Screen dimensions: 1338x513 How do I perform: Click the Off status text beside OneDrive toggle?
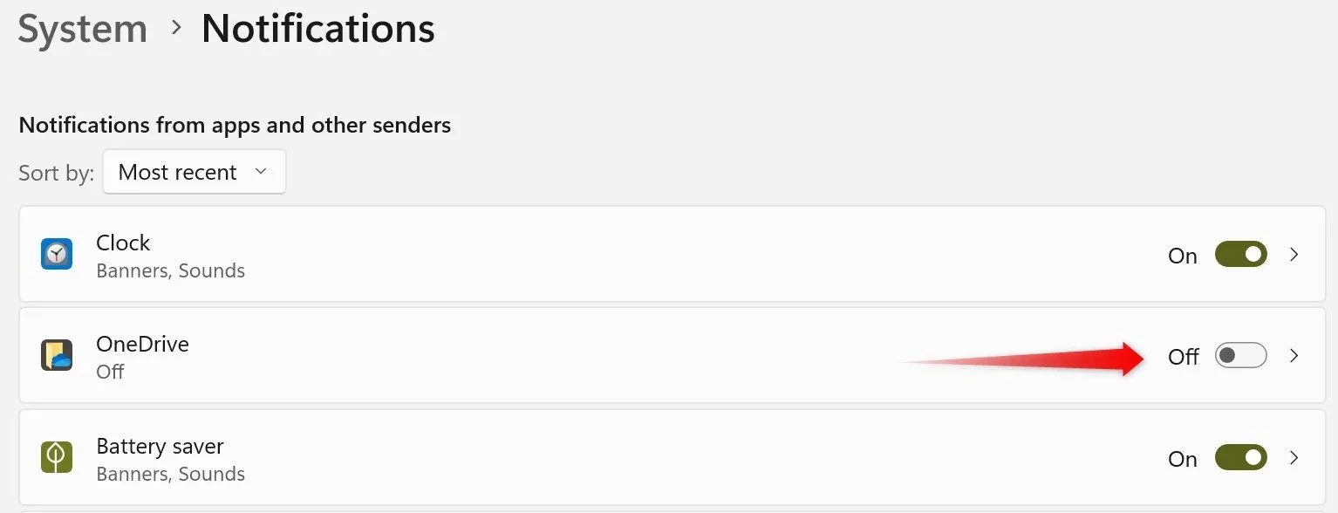pos(1184,357)
